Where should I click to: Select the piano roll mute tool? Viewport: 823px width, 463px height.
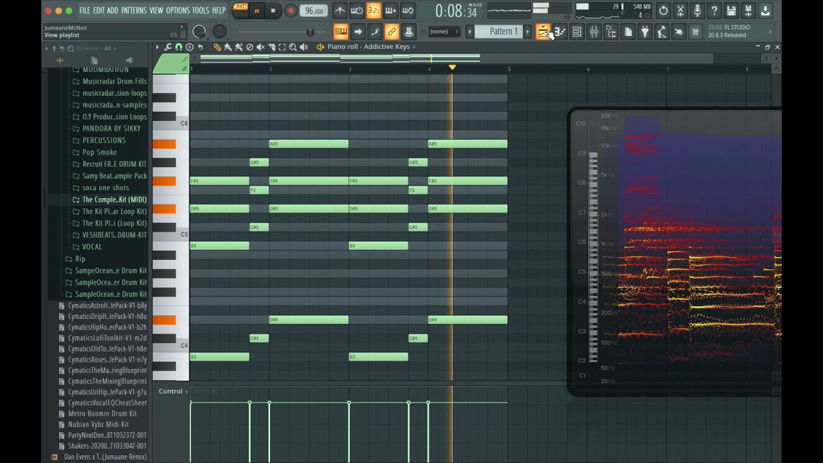(x=260, y=47)
